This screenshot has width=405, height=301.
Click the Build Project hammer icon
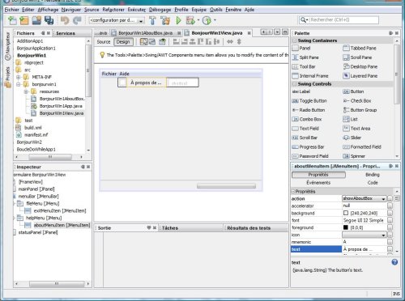pos(152,20)
